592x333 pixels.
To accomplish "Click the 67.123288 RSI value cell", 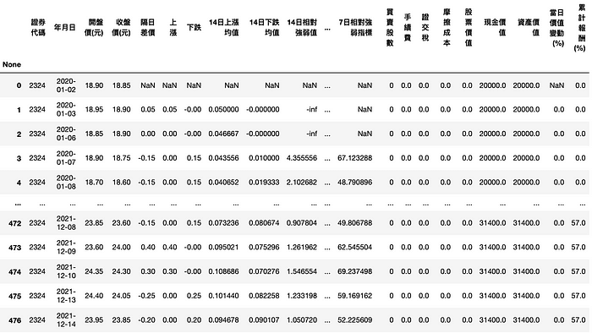I will coord(355,158).
